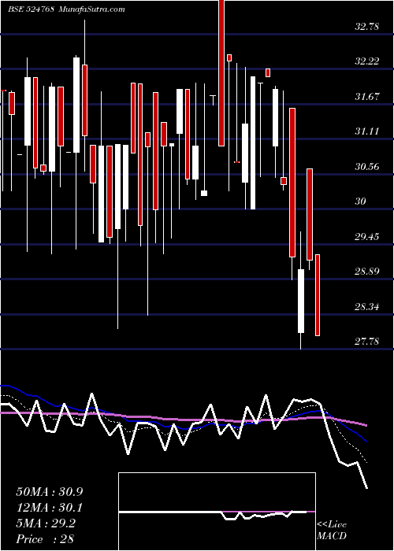Click the 28.89 price axis label

pos(366,272)
